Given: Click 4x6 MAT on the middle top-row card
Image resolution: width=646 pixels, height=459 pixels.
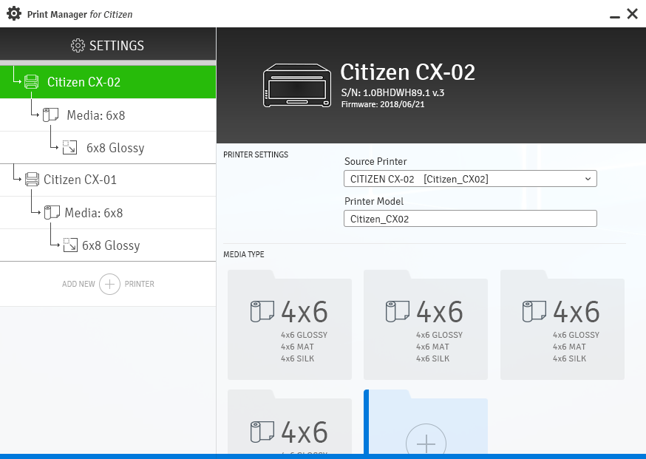Looking at the screenshot, I should (432, 347).
